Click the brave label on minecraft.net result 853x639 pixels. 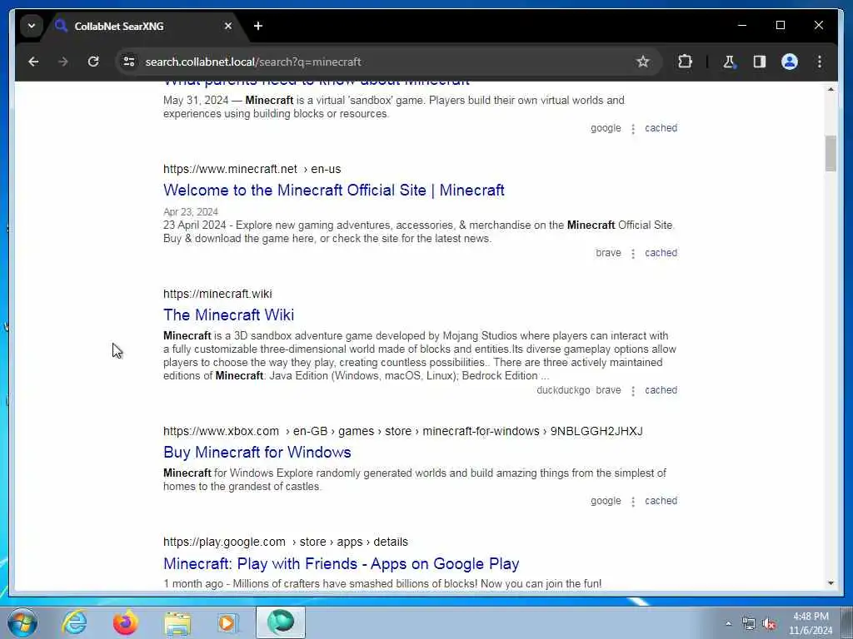click(x=608, y=253)
